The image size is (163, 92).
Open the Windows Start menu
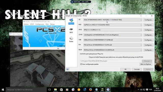(x=3, y=90)
